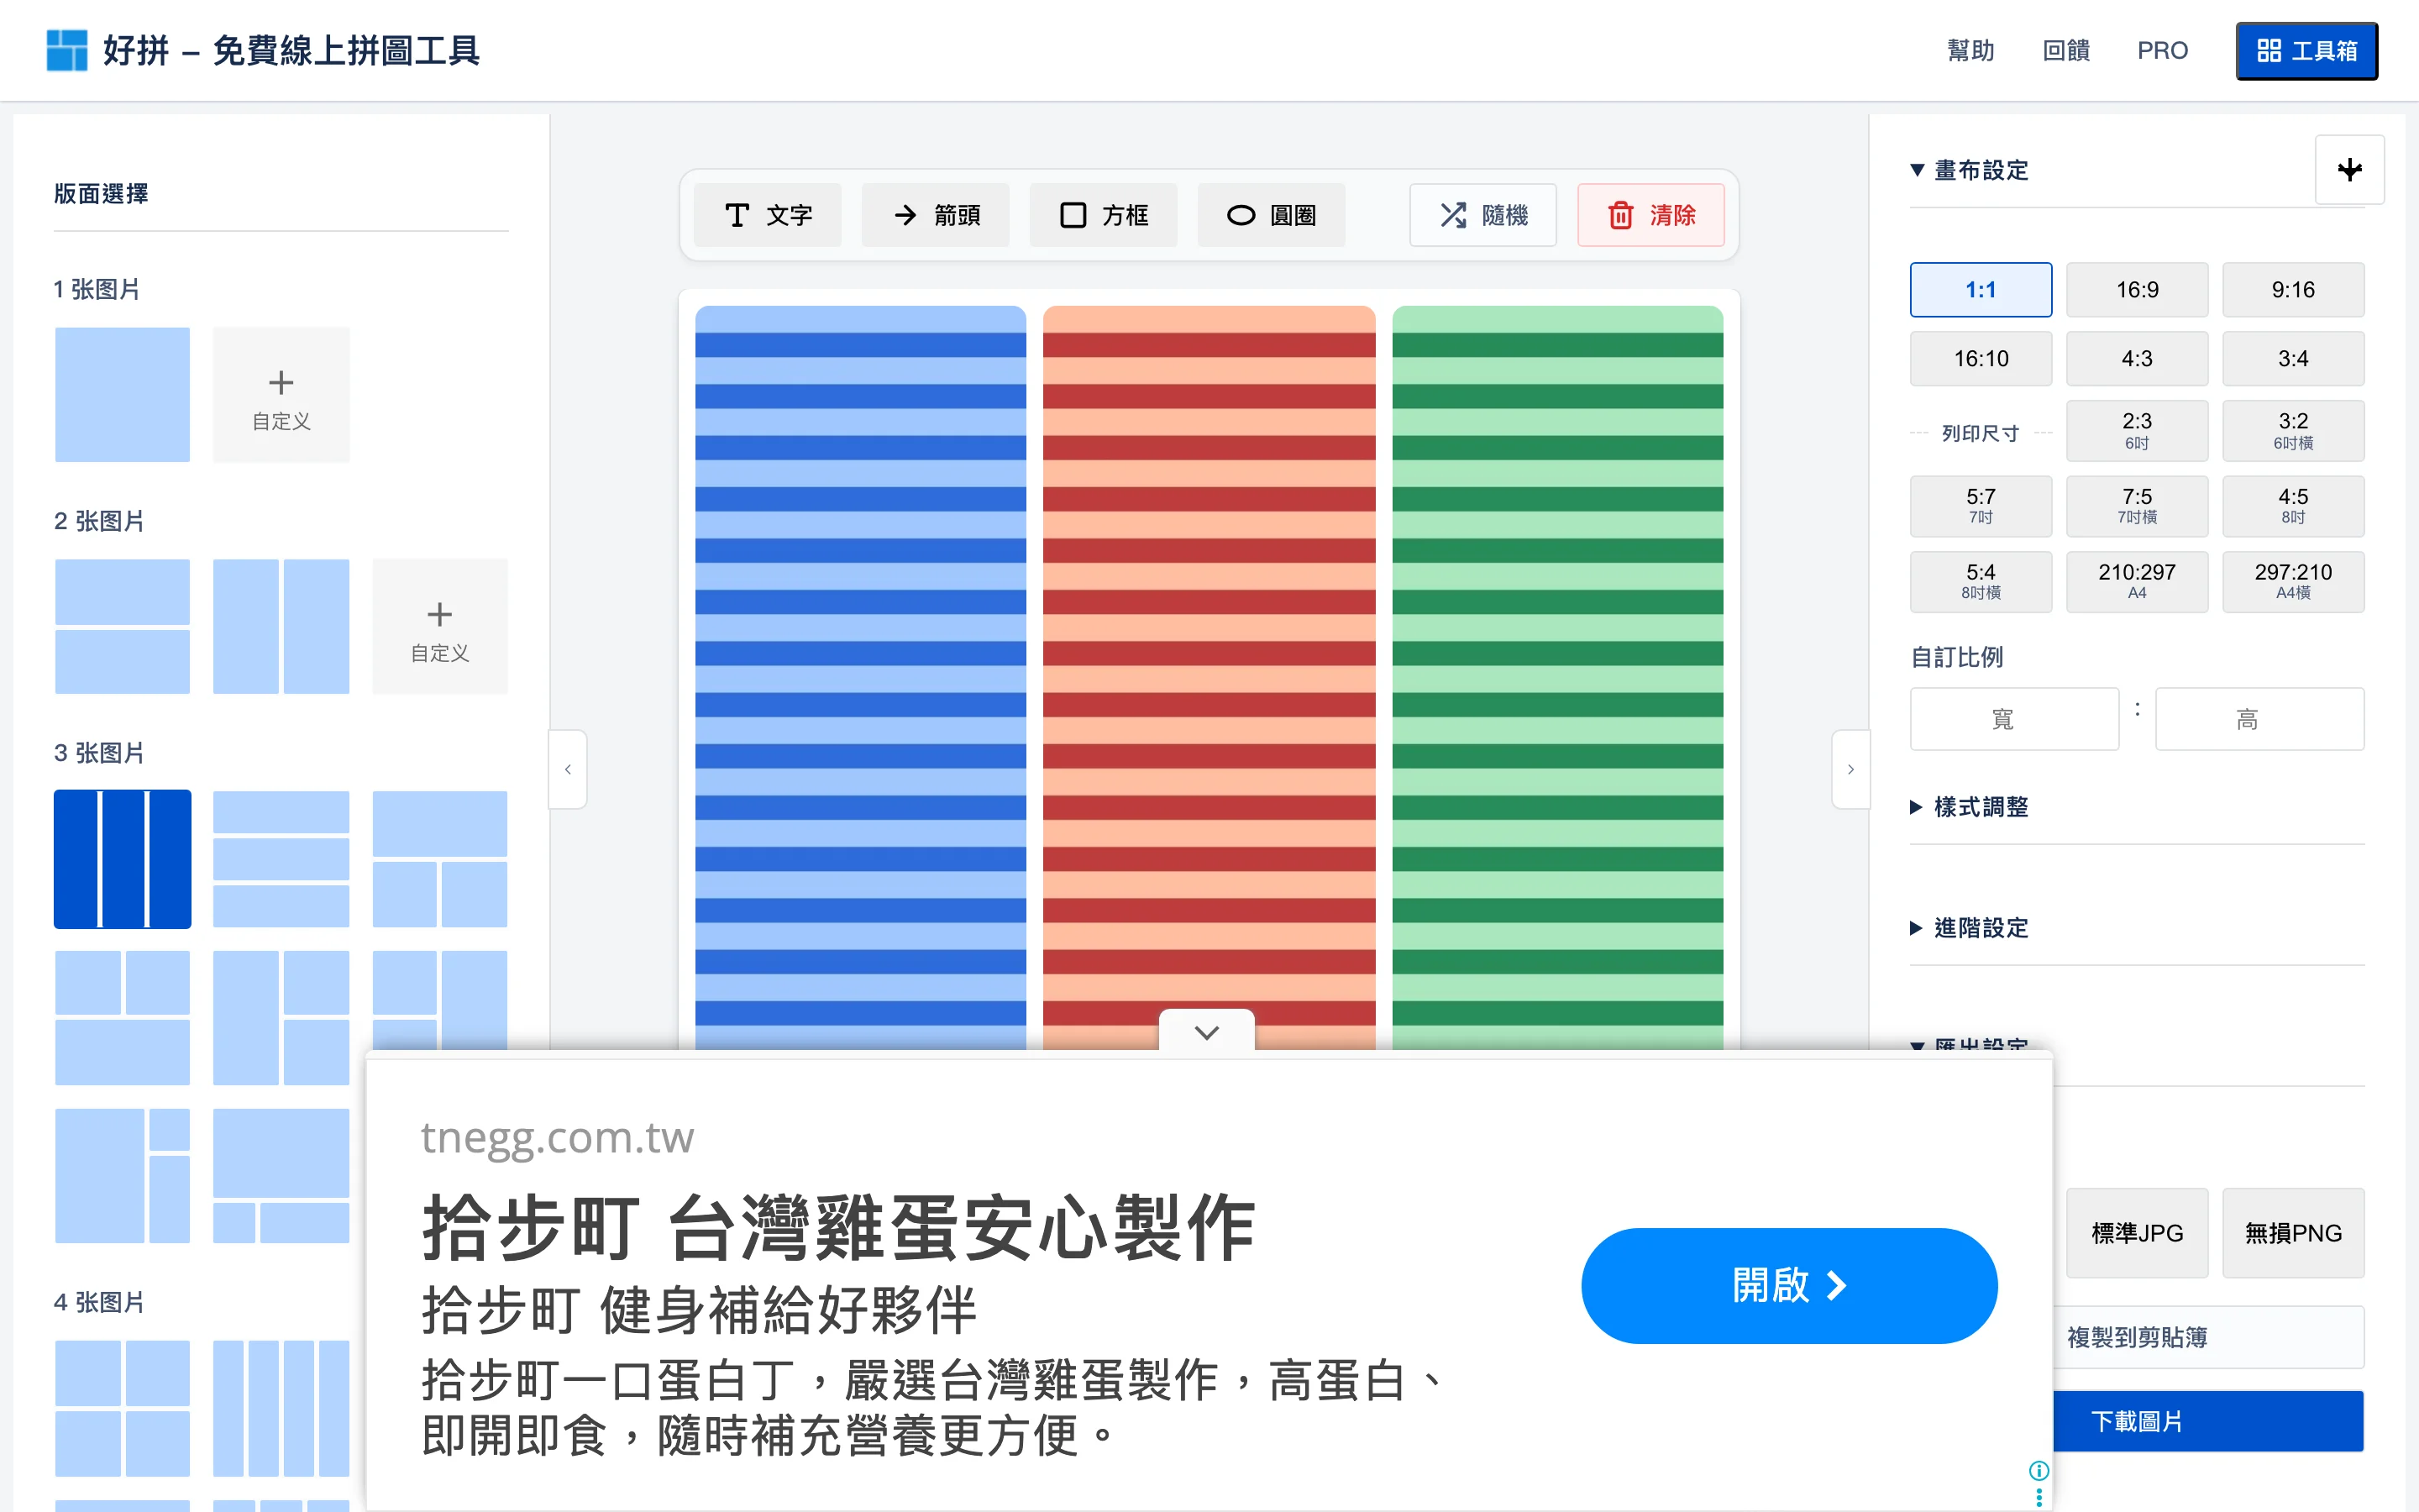2419x1512 pixels.
Task: Select the 210:297 A4 size
Action: pyautogui.click(x=2137, y=582)
